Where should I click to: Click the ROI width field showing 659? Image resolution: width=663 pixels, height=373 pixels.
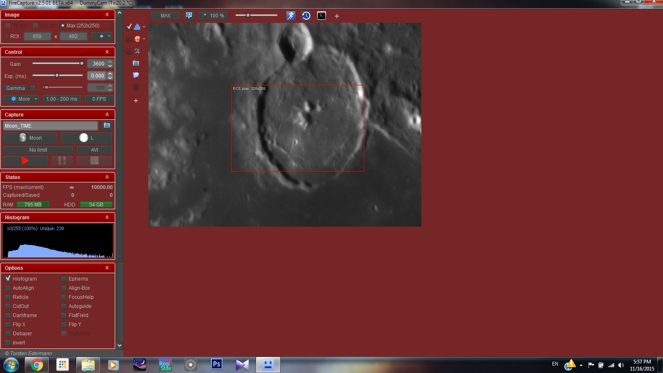click(x=37, y=36)
